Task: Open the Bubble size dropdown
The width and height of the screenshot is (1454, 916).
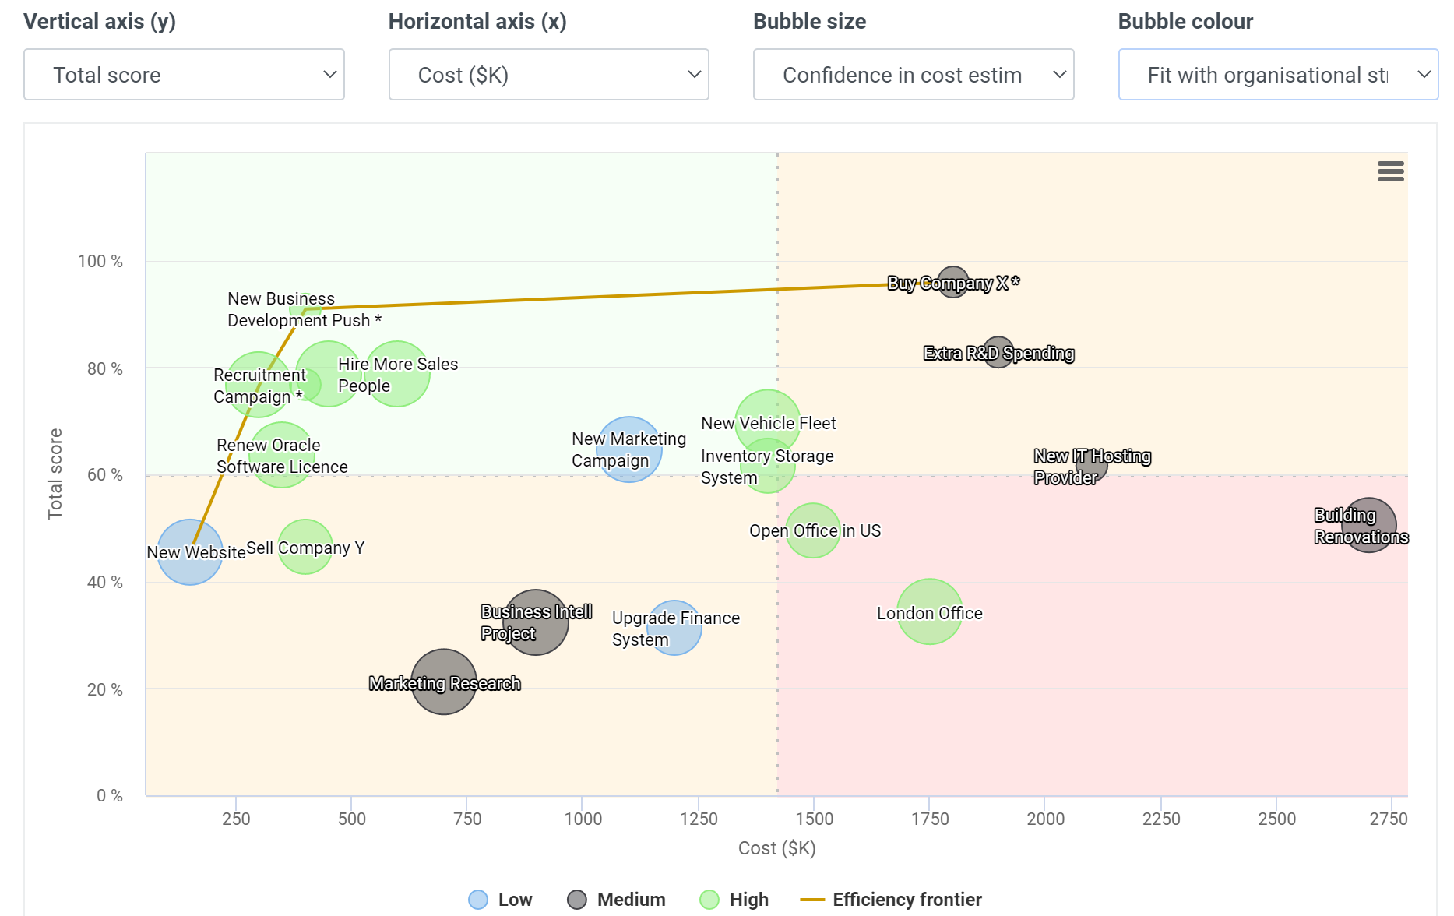Action: [913, 75]
